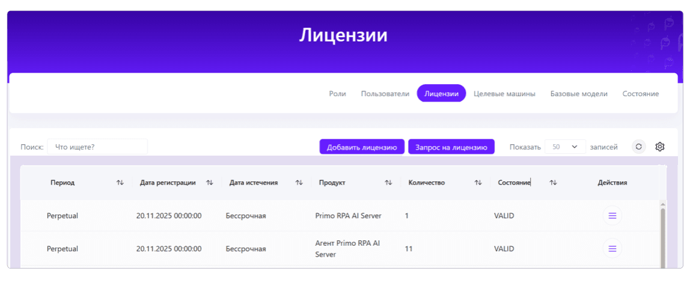Image resolution: width=690 pixels, height=286 pixels.
Task: Open actions menu for Агент Primo RPA AI Server
Action: click(612, 249)
